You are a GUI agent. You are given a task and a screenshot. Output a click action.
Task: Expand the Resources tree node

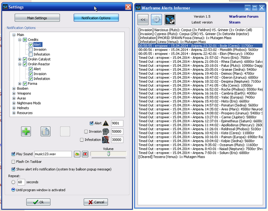[x=14, y=113]
